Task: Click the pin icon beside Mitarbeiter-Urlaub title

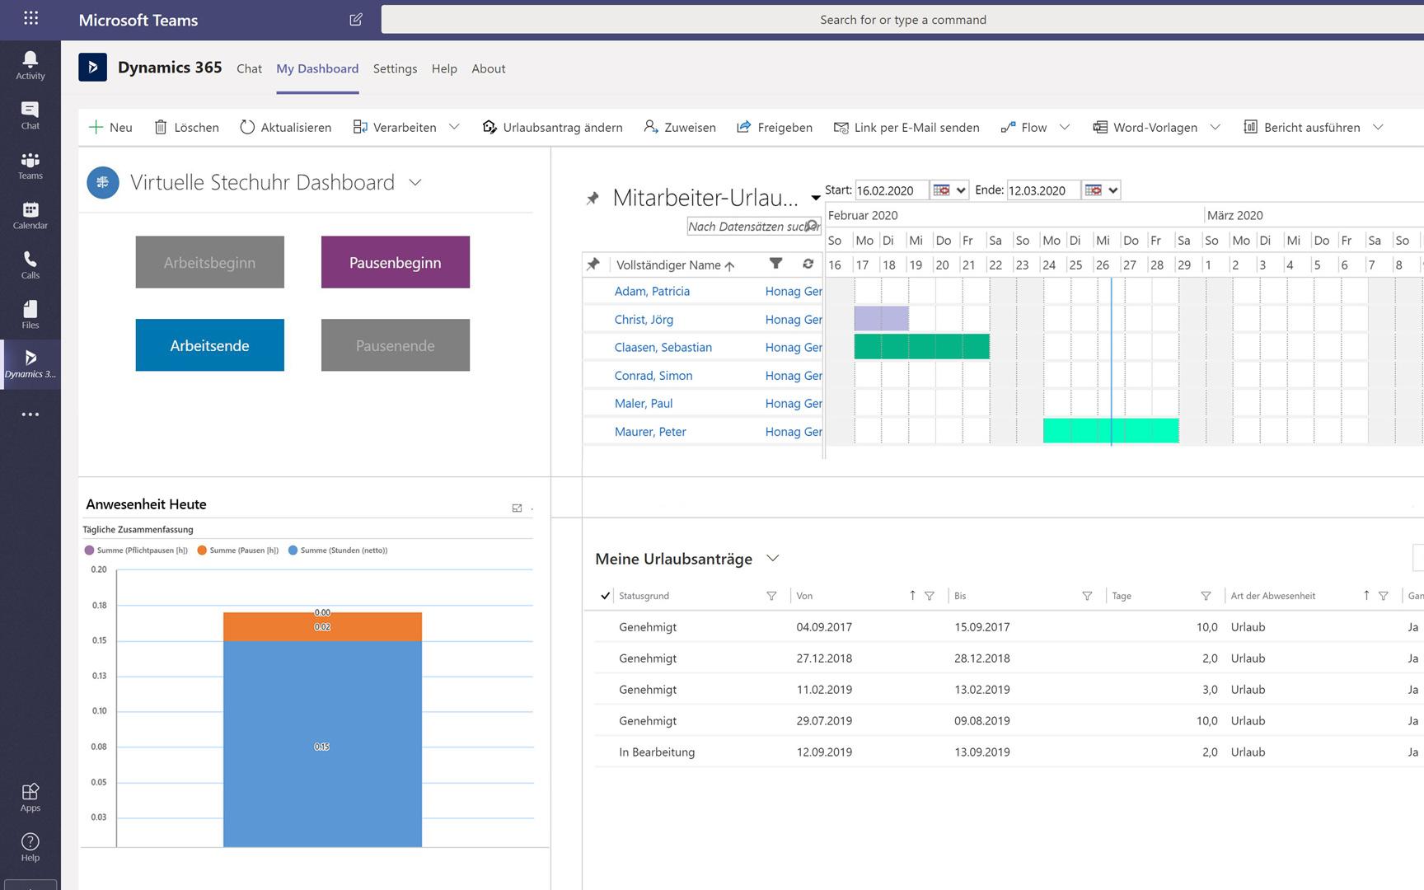Action: pyautogui.click(x=593, y=199)
